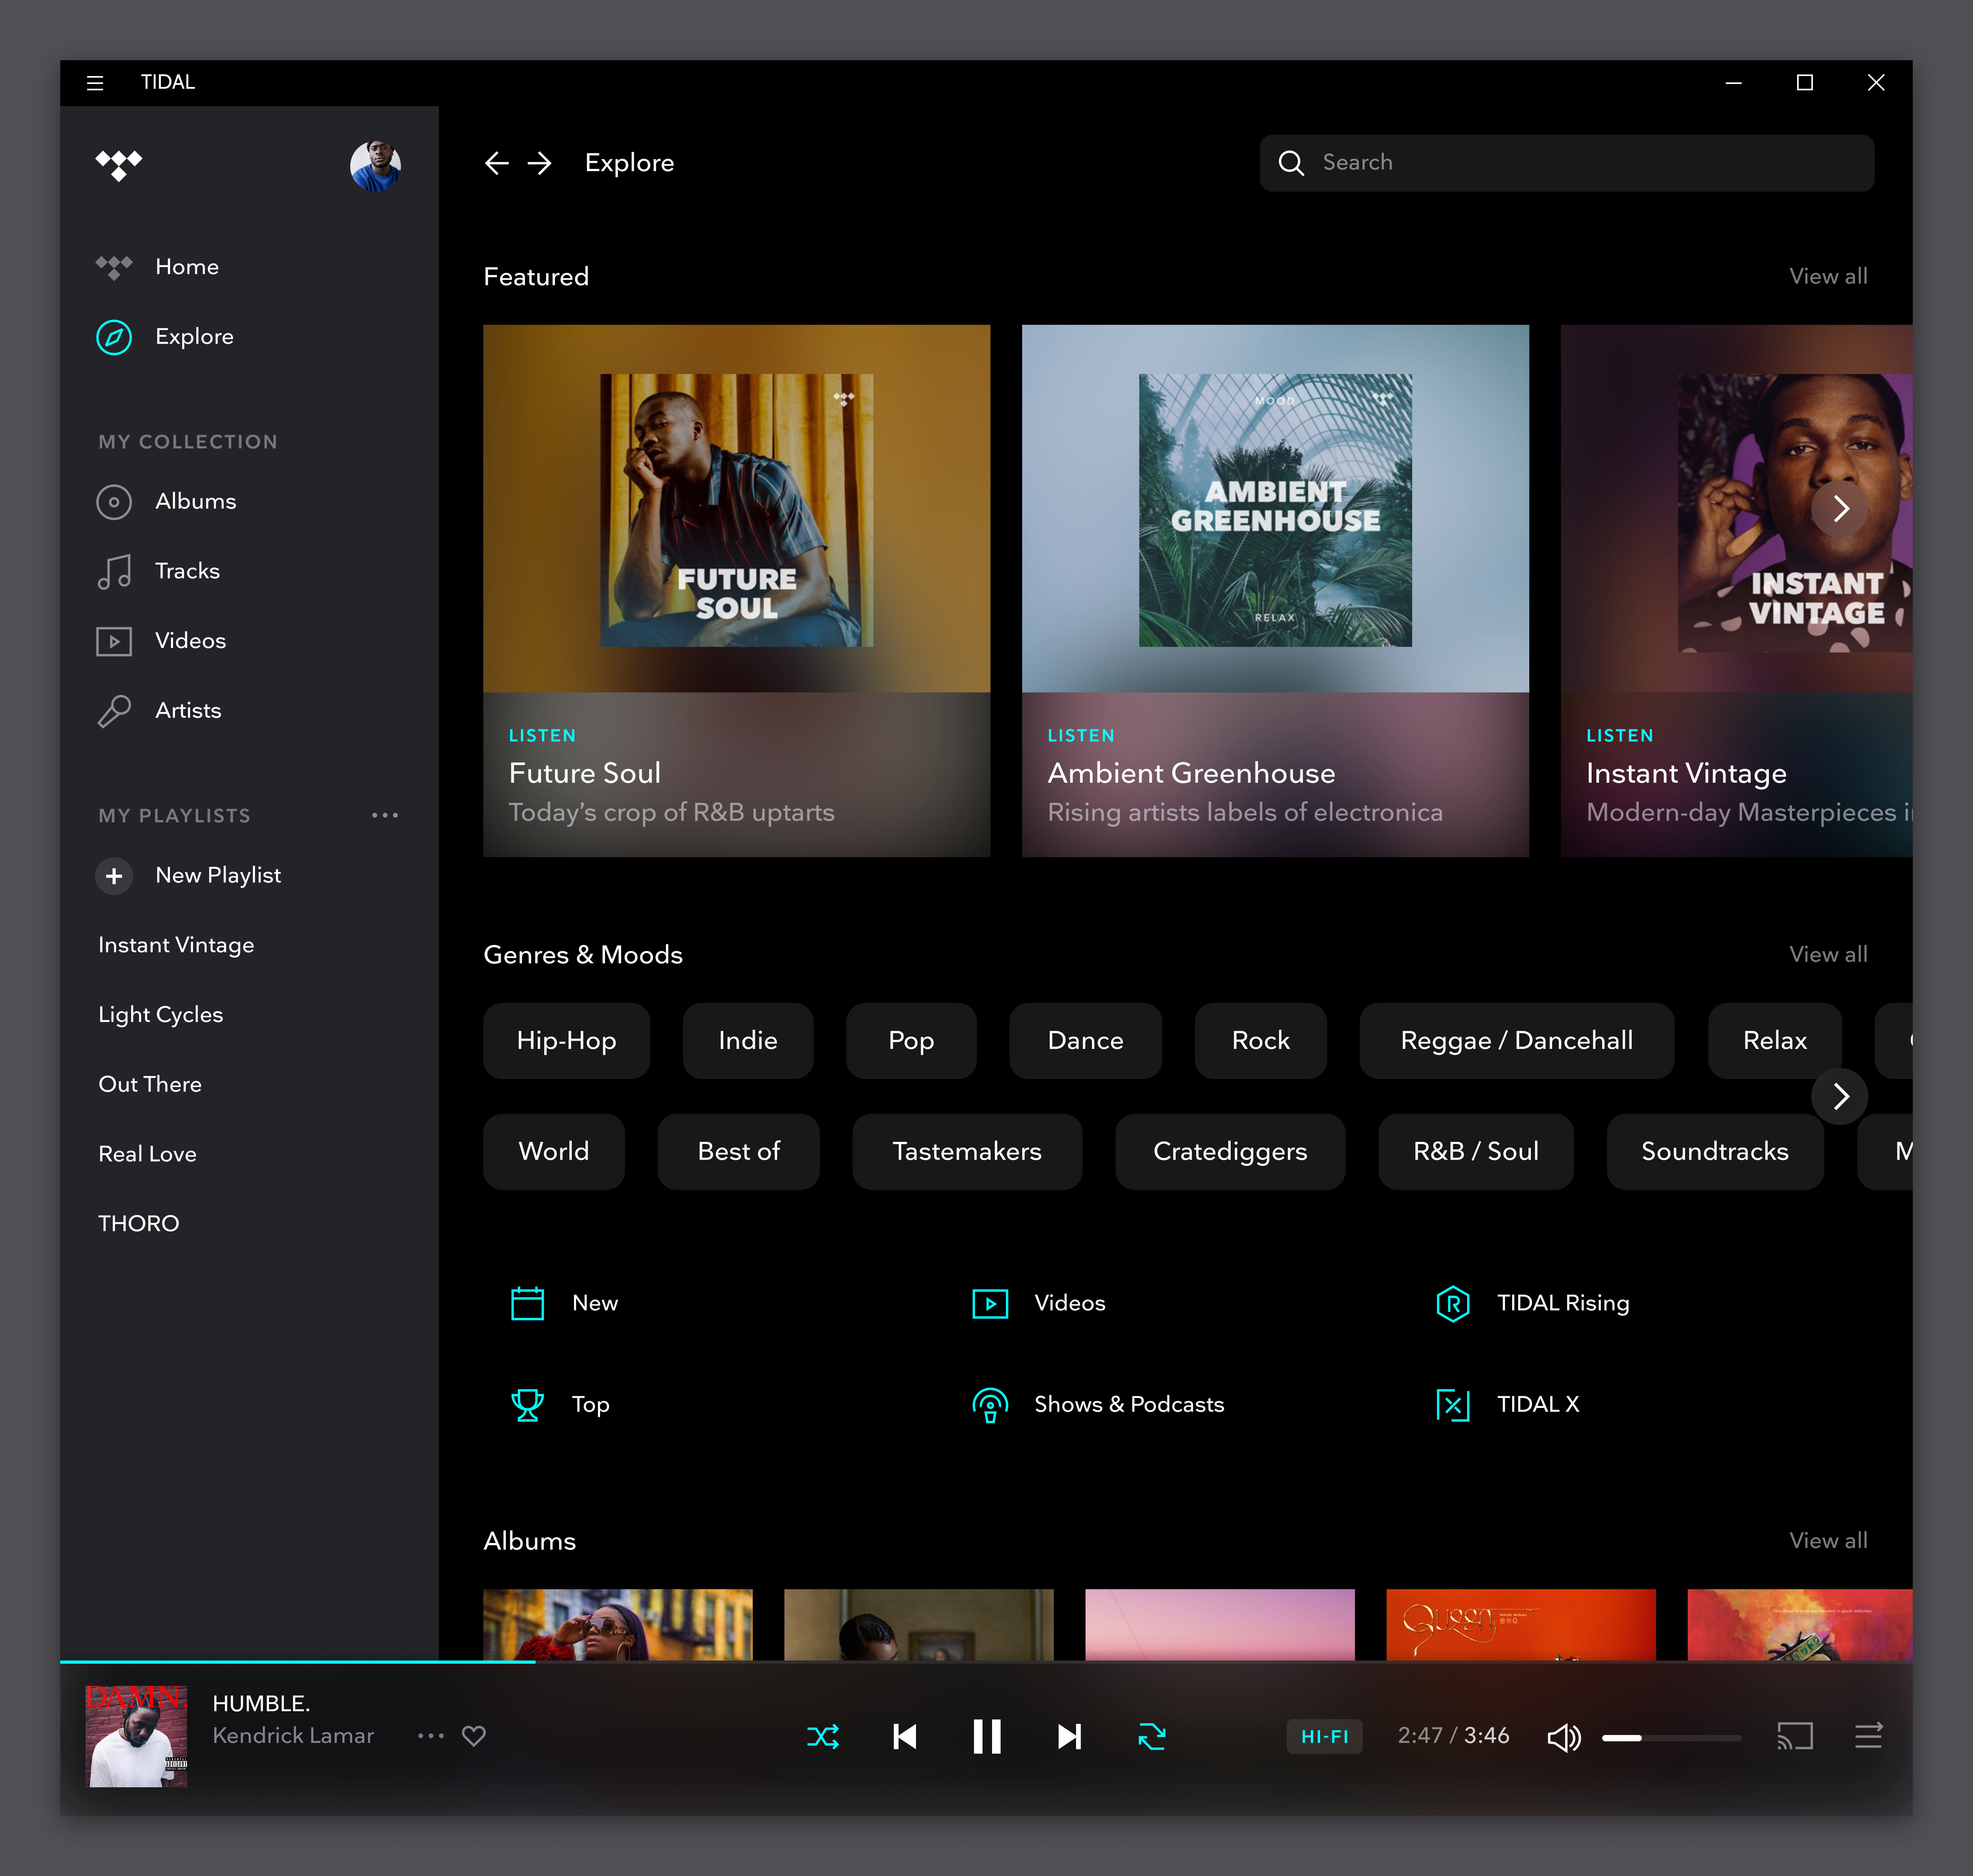Select the Hip-Hop genre tile

(566, 1040)
